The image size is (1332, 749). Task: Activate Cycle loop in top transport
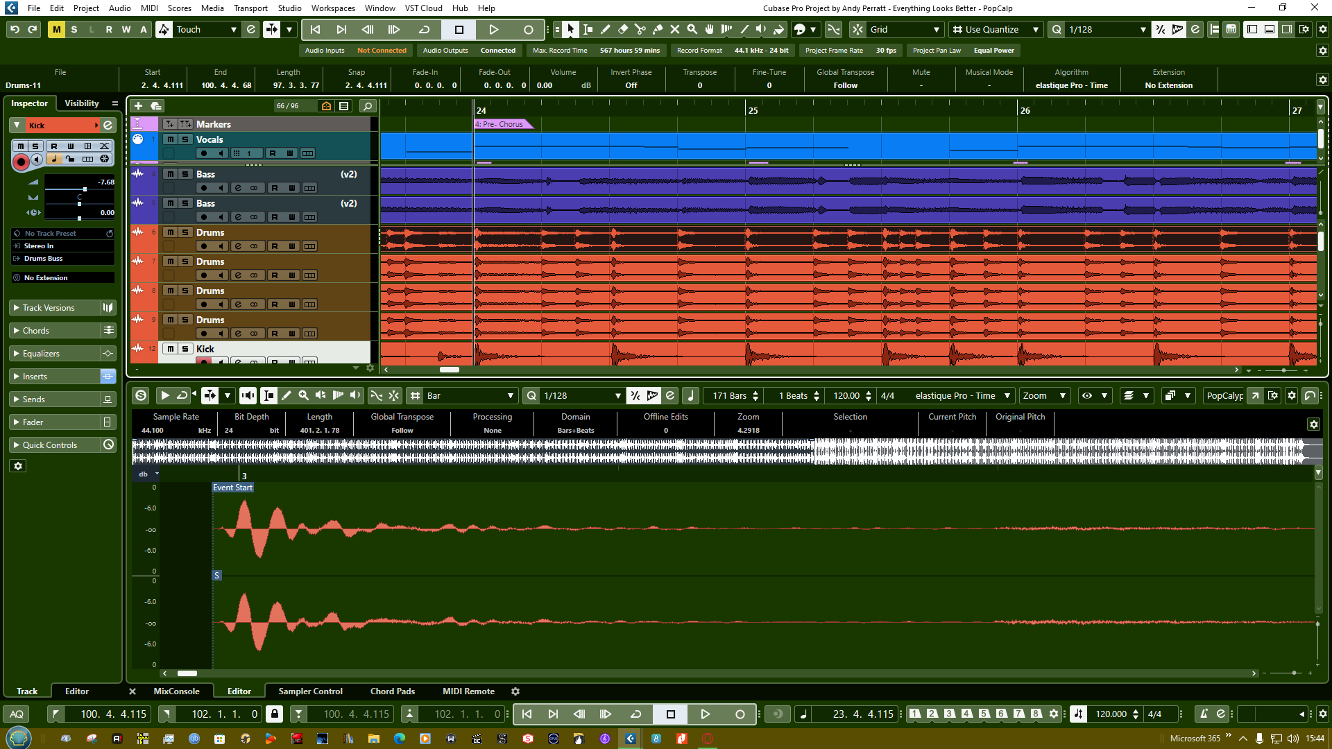[424, 29]
